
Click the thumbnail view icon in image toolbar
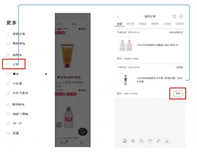125,141
